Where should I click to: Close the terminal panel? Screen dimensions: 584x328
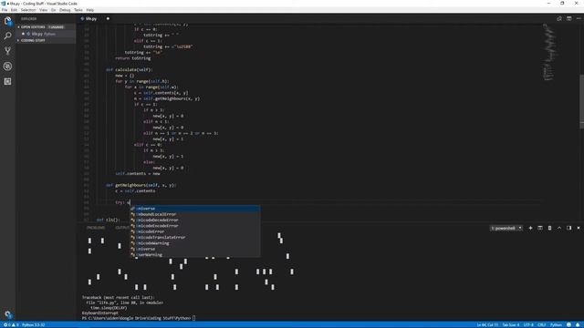(579, 228)
